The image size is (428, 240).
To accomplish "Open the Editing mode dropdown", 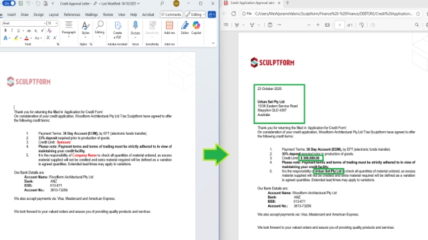I will 195,15.
